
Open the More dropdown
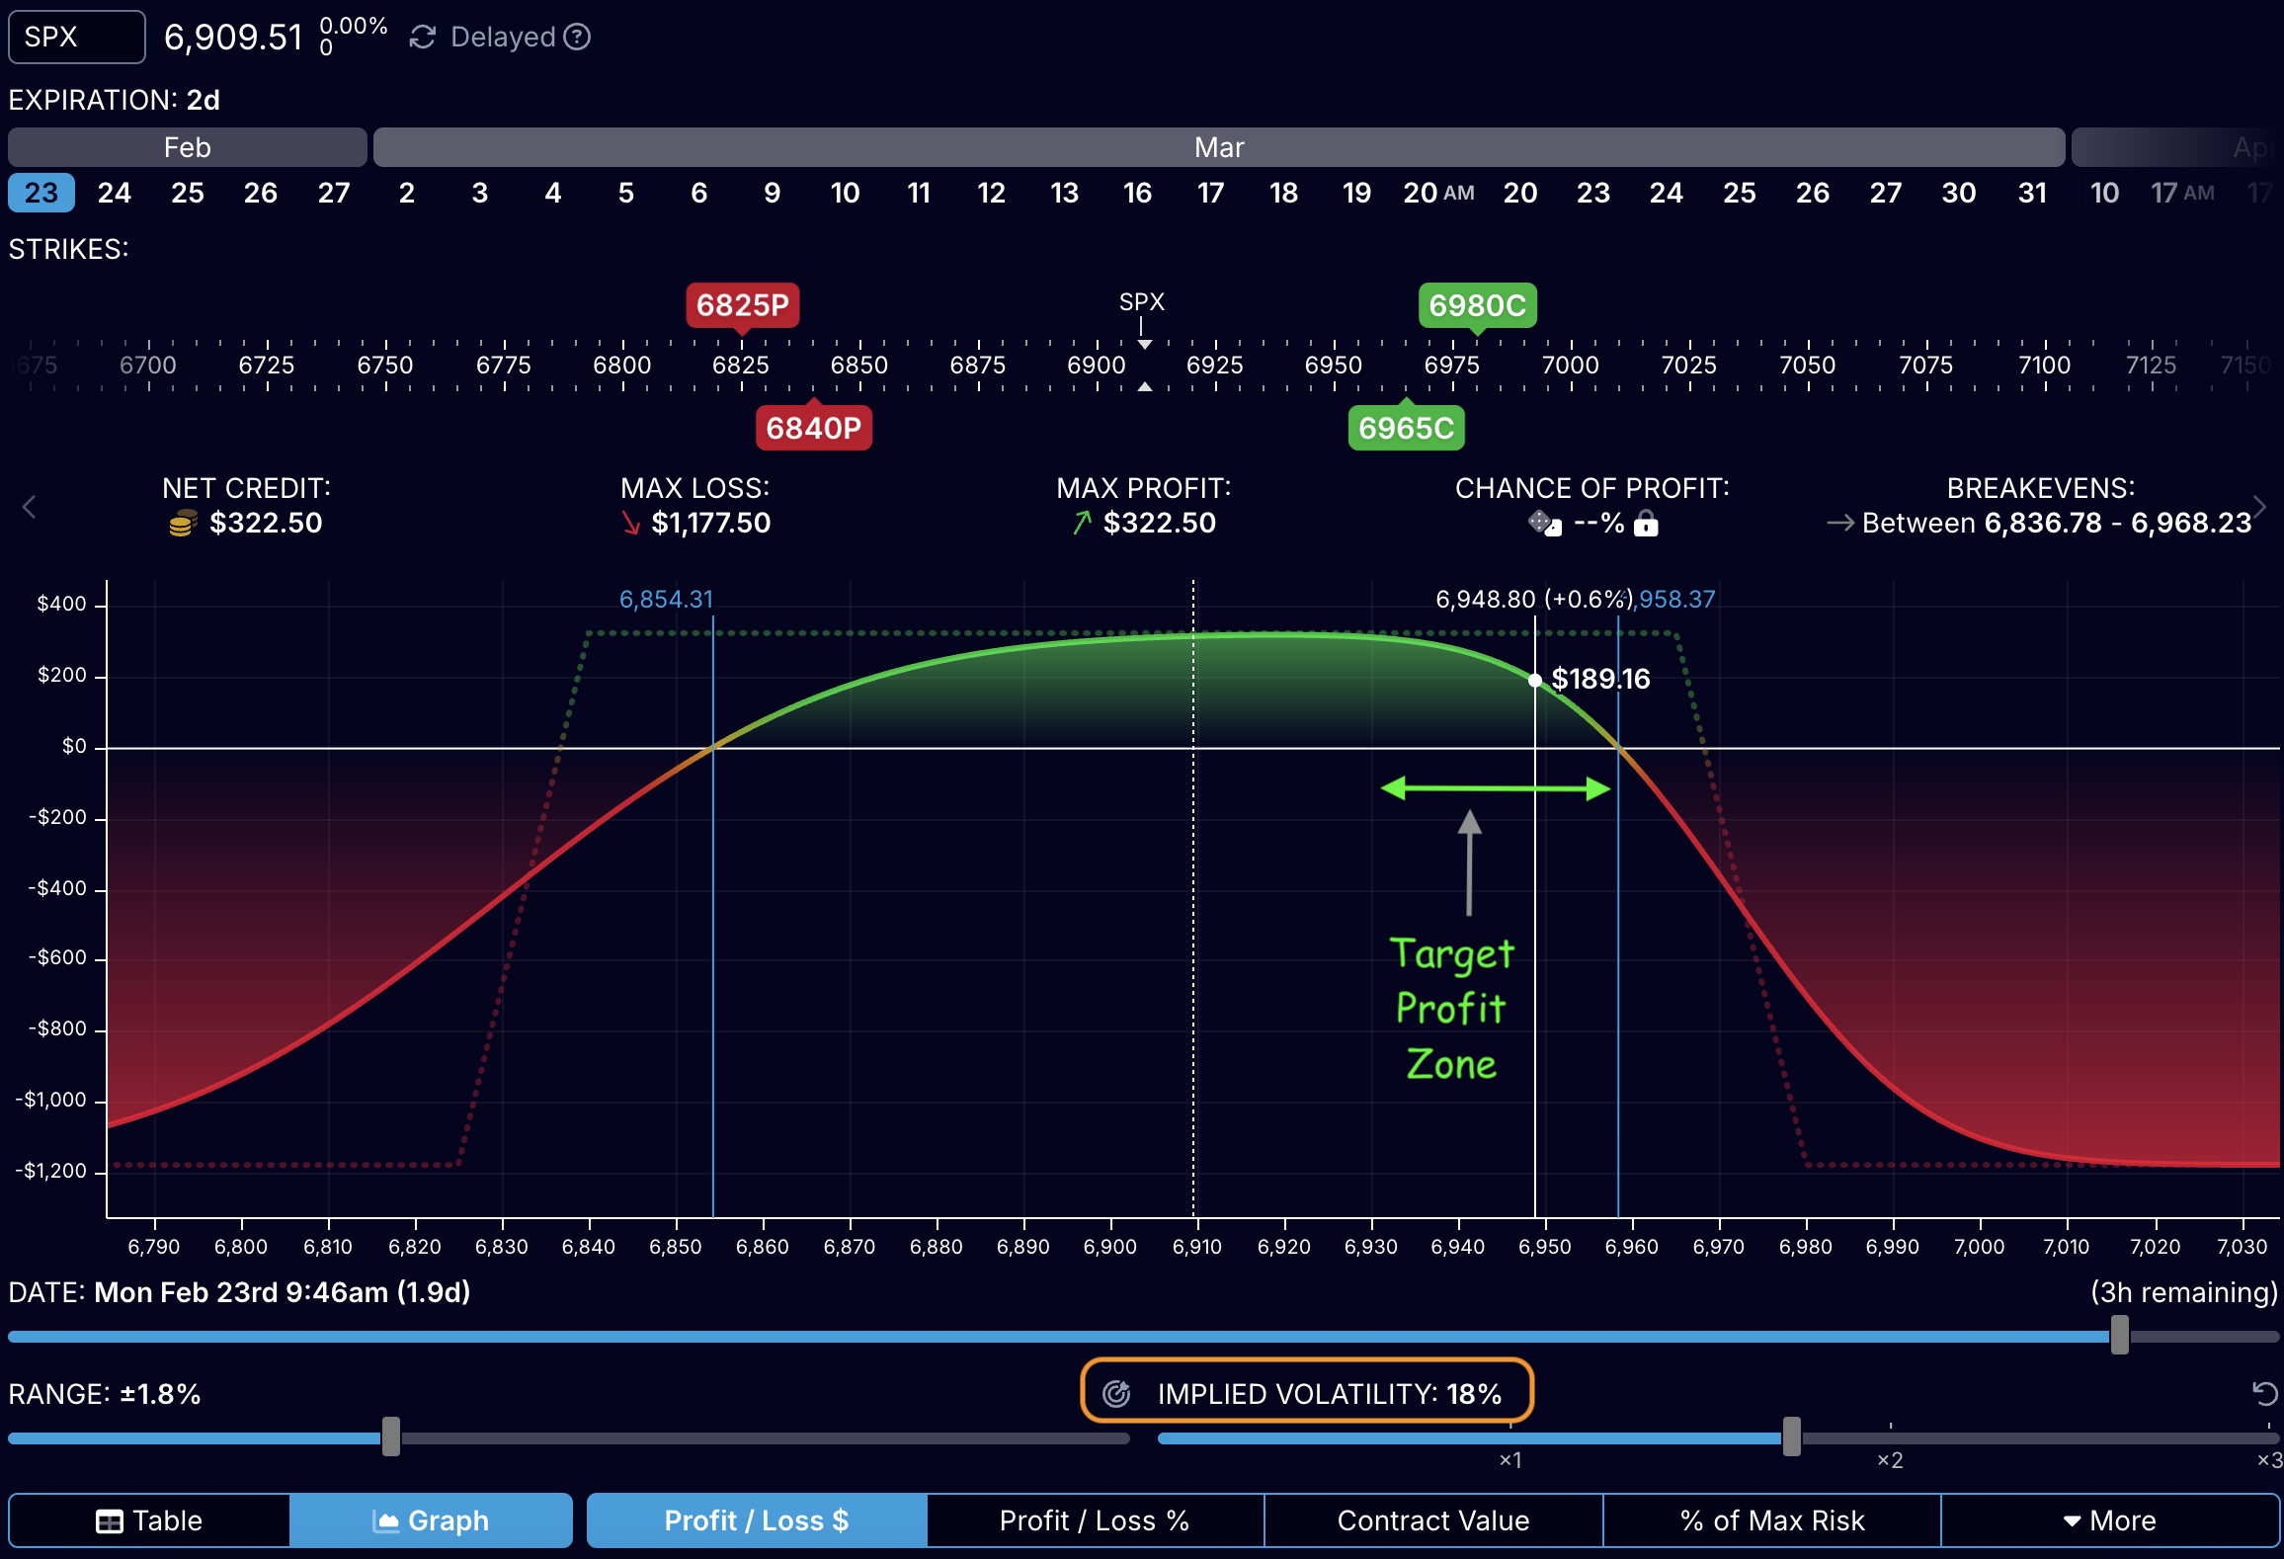[2110, 1520]
